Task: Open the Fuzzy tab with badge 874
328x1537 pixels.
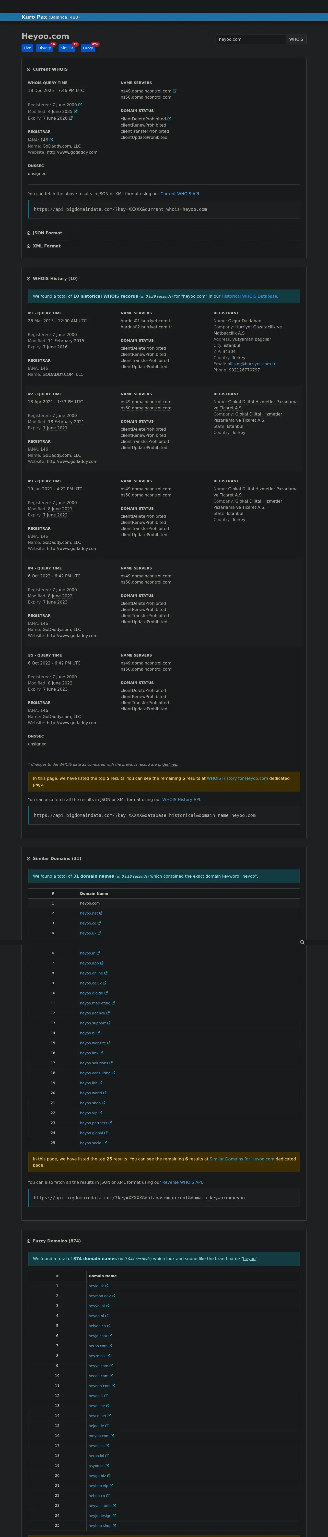Action: pos(88,48)
